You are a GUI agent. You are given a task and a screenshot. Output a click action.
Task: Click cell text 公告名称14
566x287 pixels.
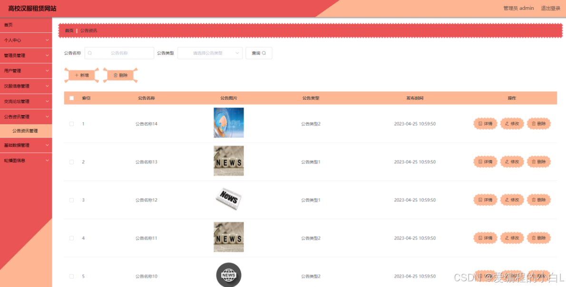pyautogui.click(x=146, y=124)
